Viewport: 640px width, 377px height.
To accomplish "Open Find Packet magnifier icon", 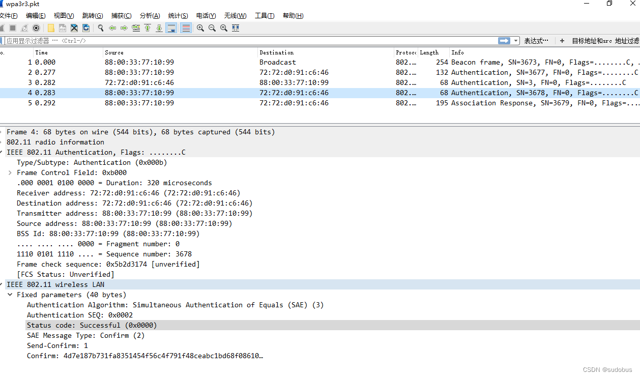I will pyautogui.click(x=101, y=28).
